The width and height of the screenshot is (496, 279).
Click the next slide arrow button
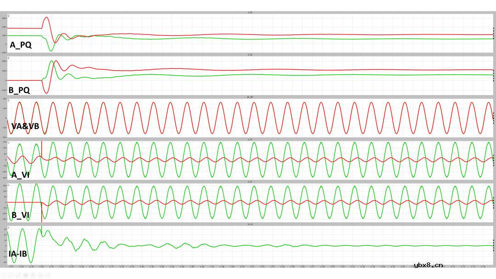tap(11, 275)
